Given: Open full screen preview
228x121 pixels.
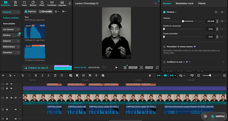Looking at the screenshot, I should pyautogui.click(x=157, y=68).
